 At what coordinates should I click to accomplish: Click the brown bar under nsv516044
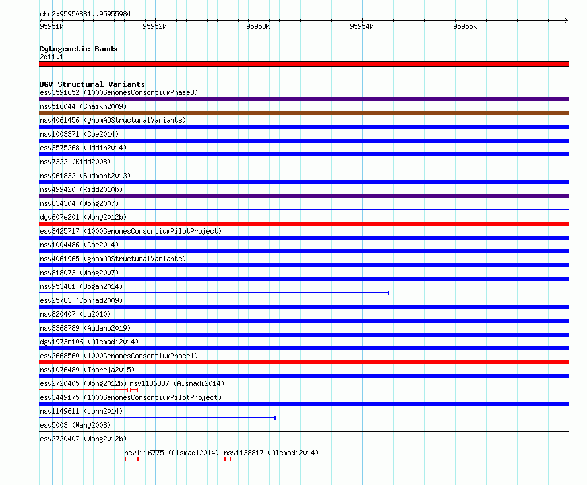(303, 113)
